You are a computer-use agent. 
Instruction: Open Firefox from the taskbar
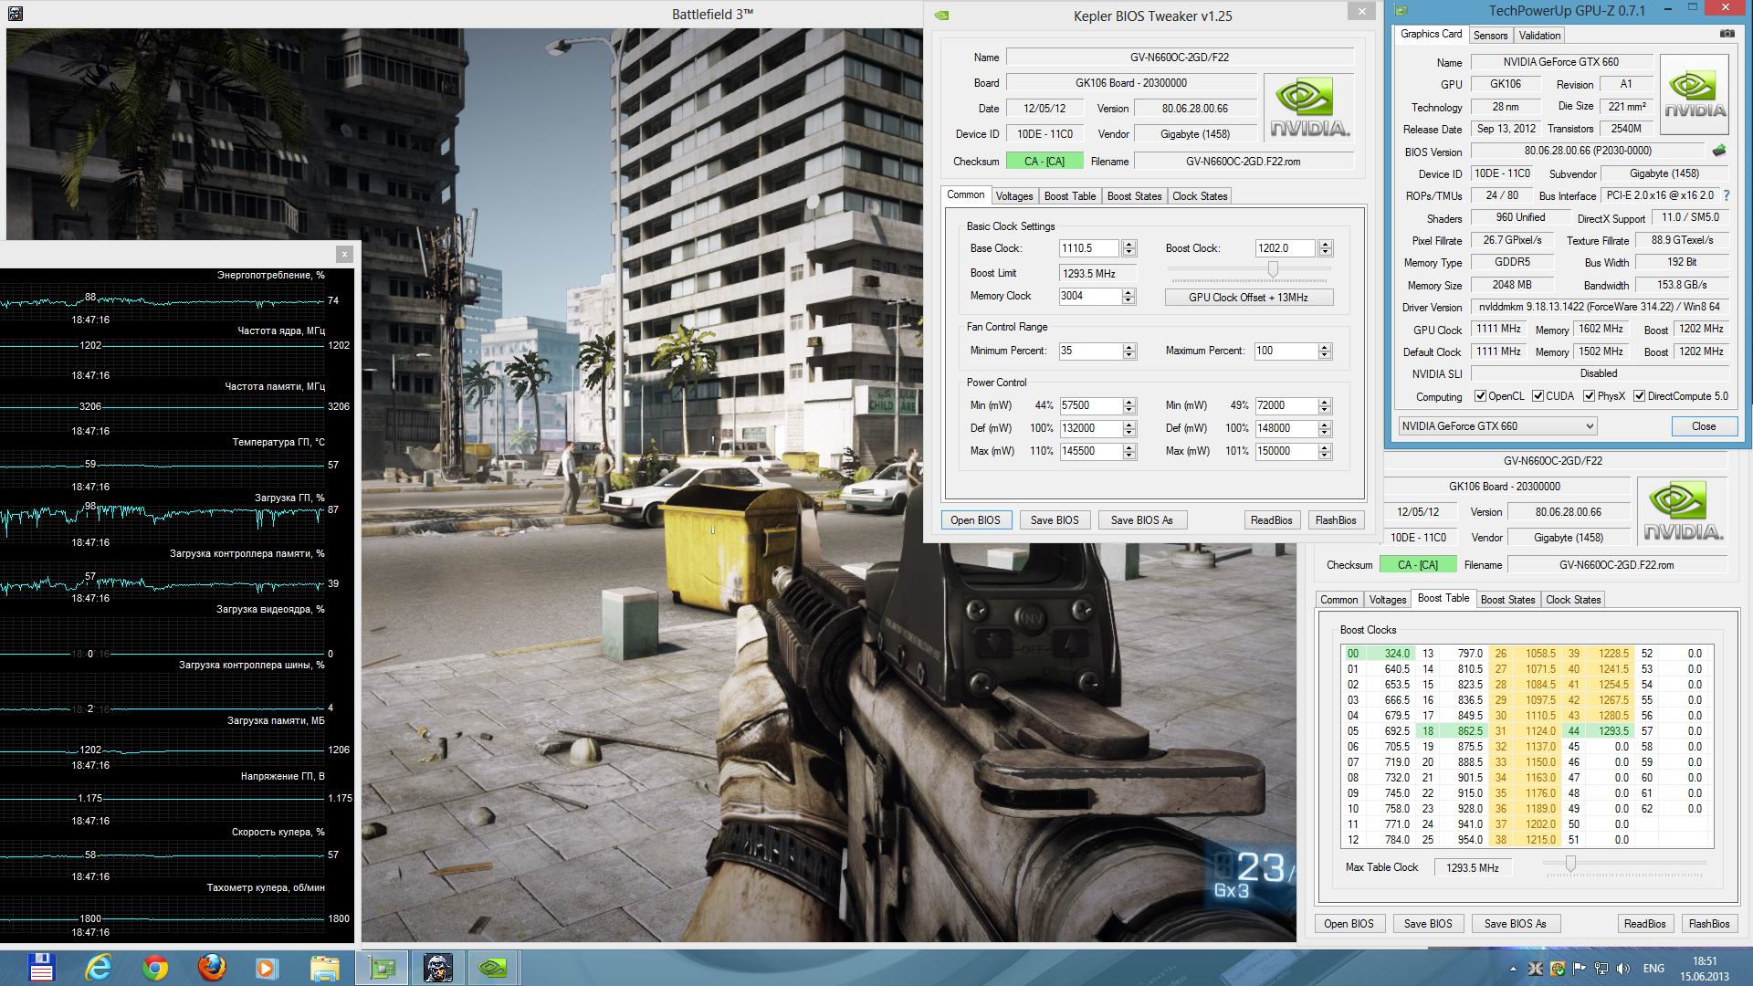click(x=211, y=967)
